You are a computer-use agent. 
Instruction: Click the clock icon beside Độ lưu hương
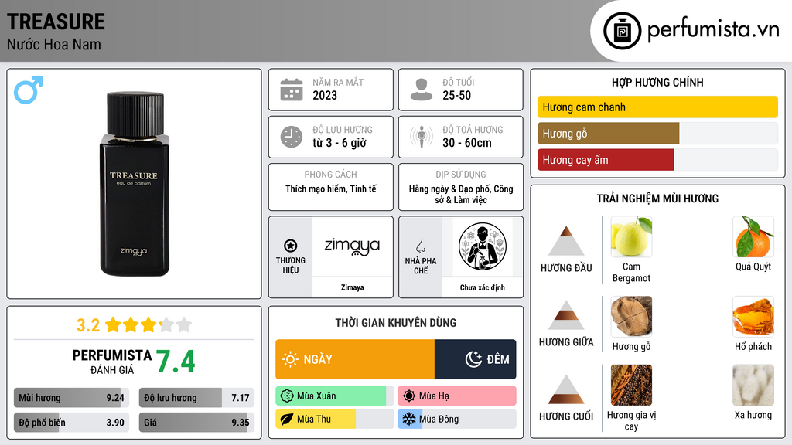pos(292,137)
